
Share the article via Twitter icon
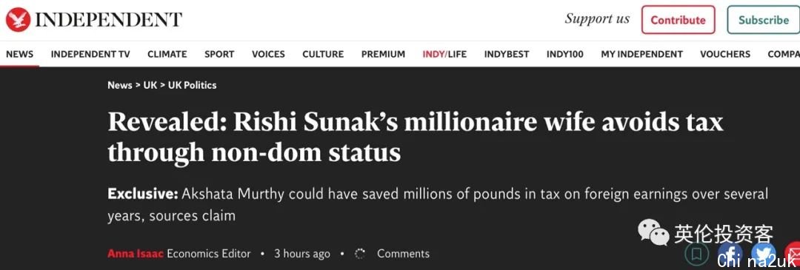[x=763, y=254]
